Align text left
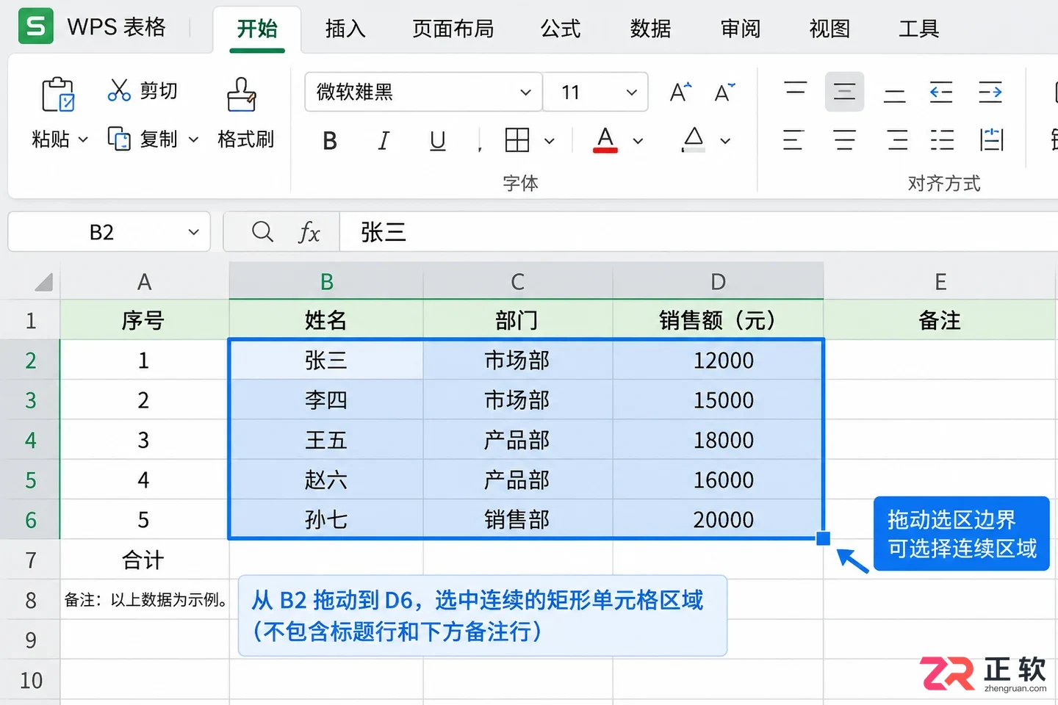Viewport: 1058px width, 705px height. point(793,140)
